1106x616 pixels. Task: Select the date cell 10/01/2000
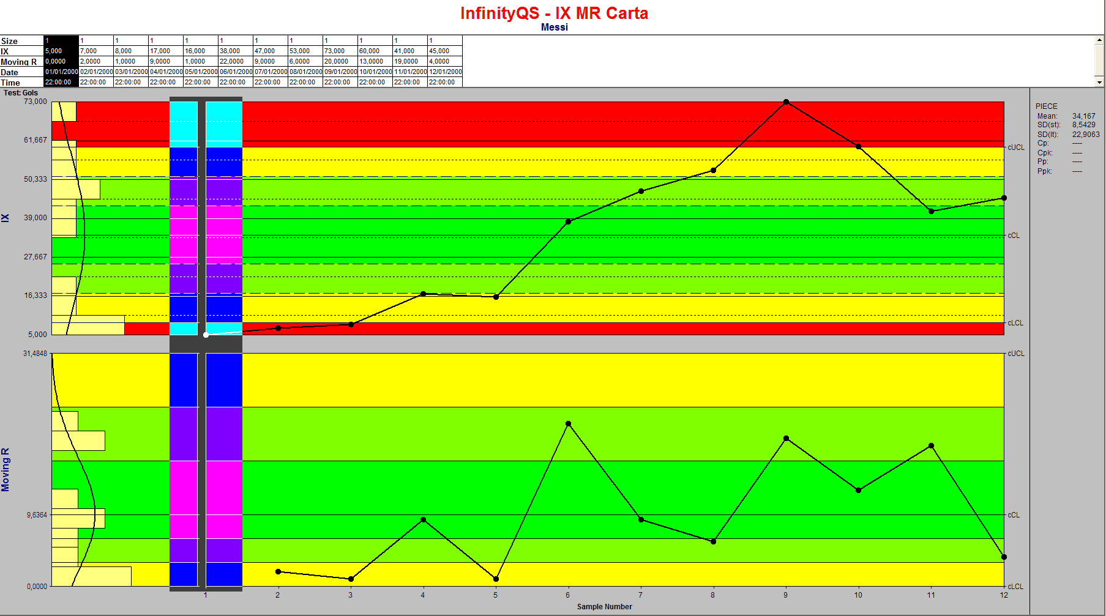375,72
